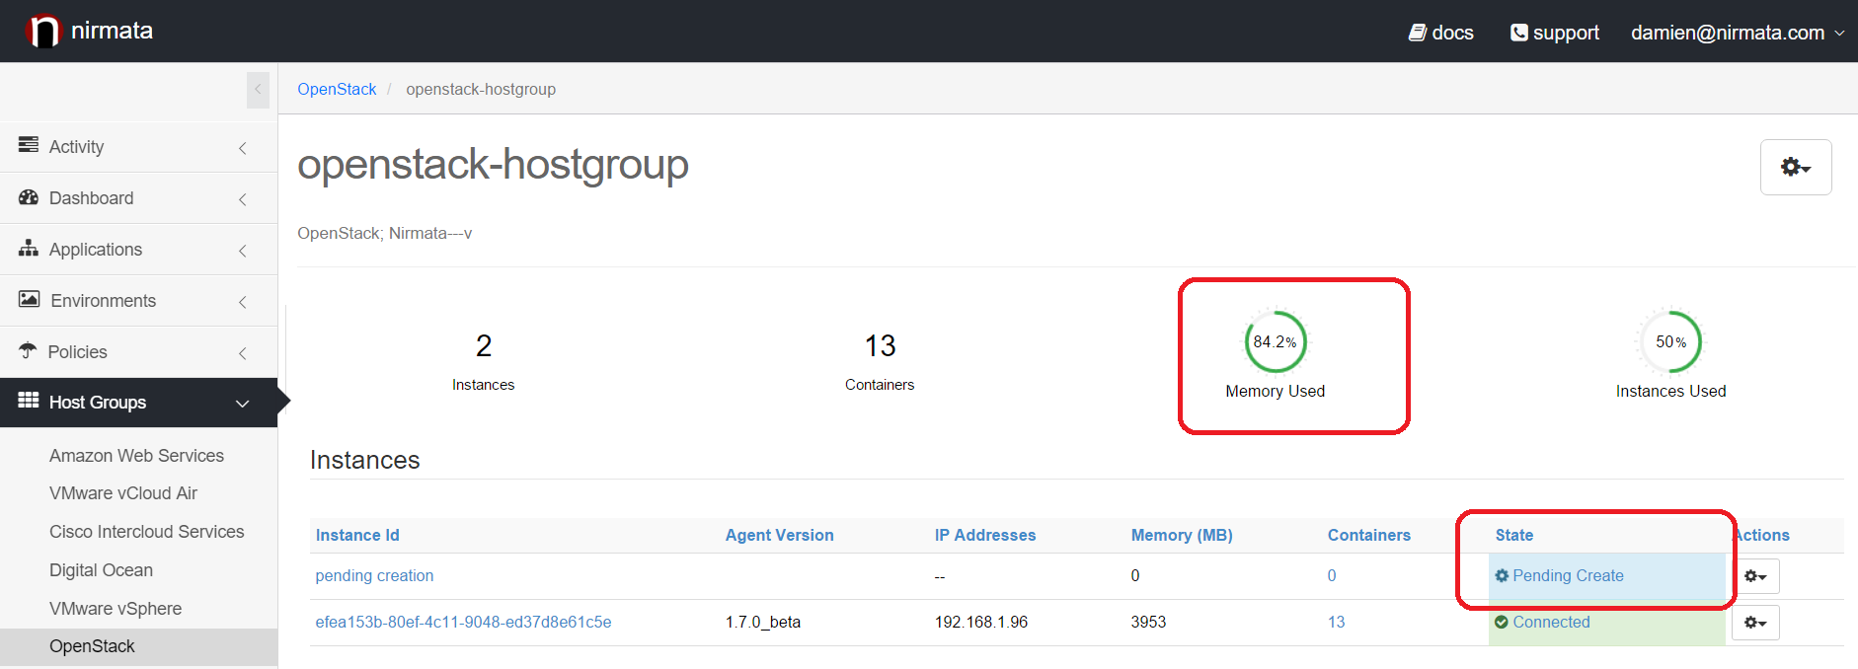The width and height of the screenshot is (1858, 669).
Task: Sort by IP Addresses column header
Action: click(x=985, y=535)
